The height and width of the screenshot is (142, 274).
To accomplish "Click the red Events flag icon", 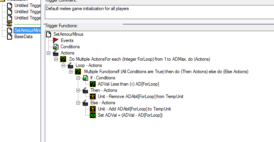I will (56, 40).
